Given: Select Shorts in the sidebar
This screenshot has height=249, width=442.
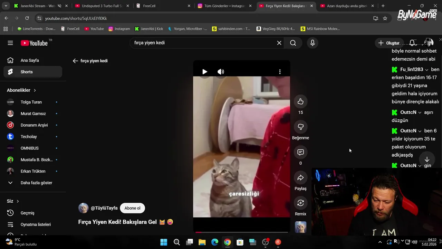Looking at the screenshot, I should 33,72.
